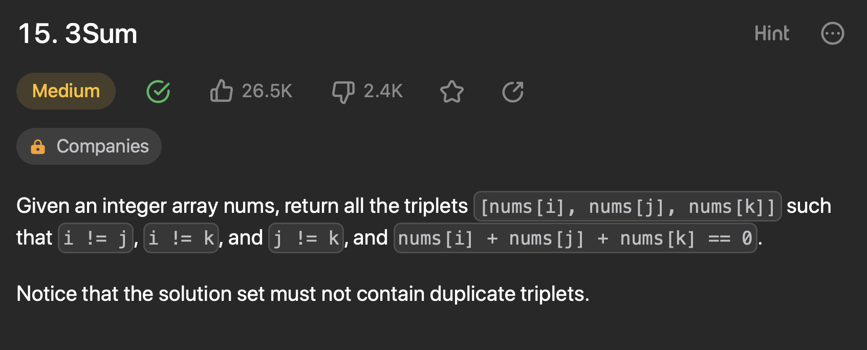Click the [nums[i], nums[j], nums[k]] code snippet

(627, 206)
